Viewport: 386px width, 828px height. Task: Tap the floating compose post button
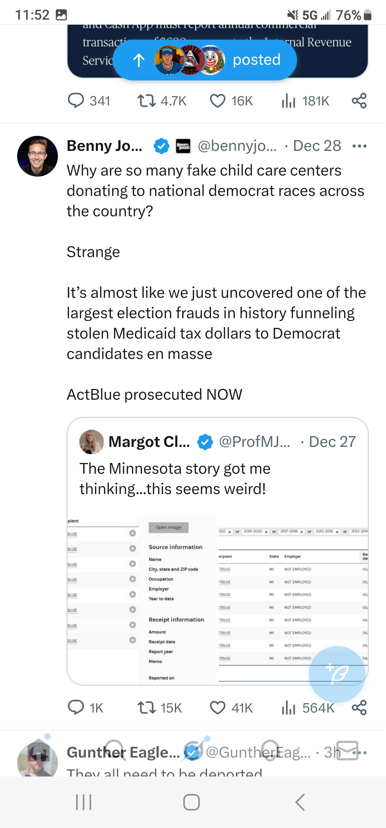(x=337, y=674)
